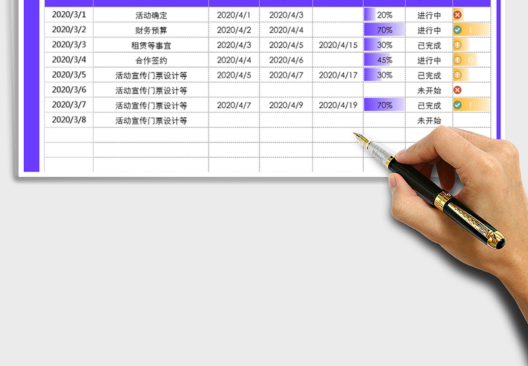Click the 未开始 status in the 2020/3/6 row

click(x=429, y=90)
